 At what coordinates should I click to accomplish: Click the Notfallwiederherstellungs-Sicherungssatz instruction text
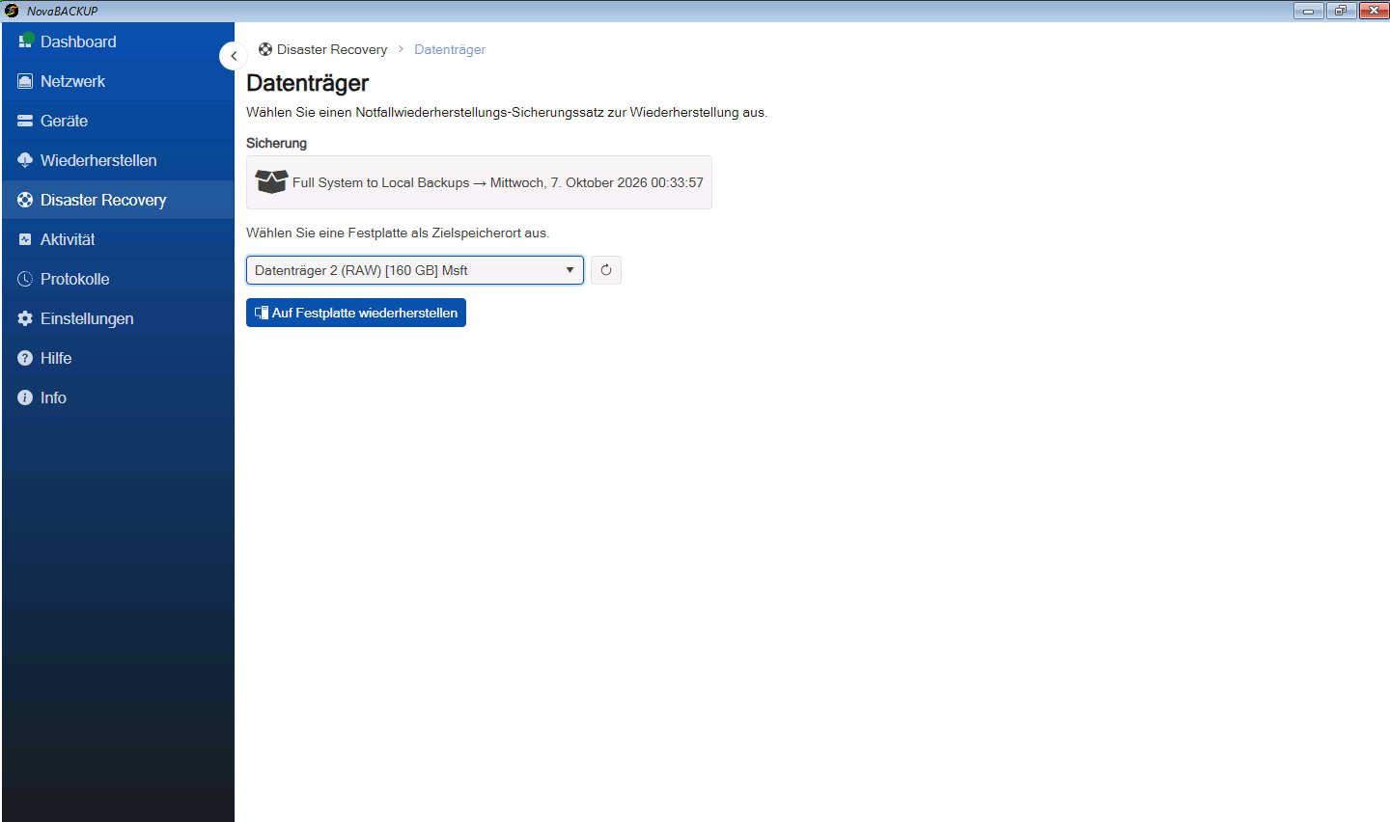click(507, 112)
